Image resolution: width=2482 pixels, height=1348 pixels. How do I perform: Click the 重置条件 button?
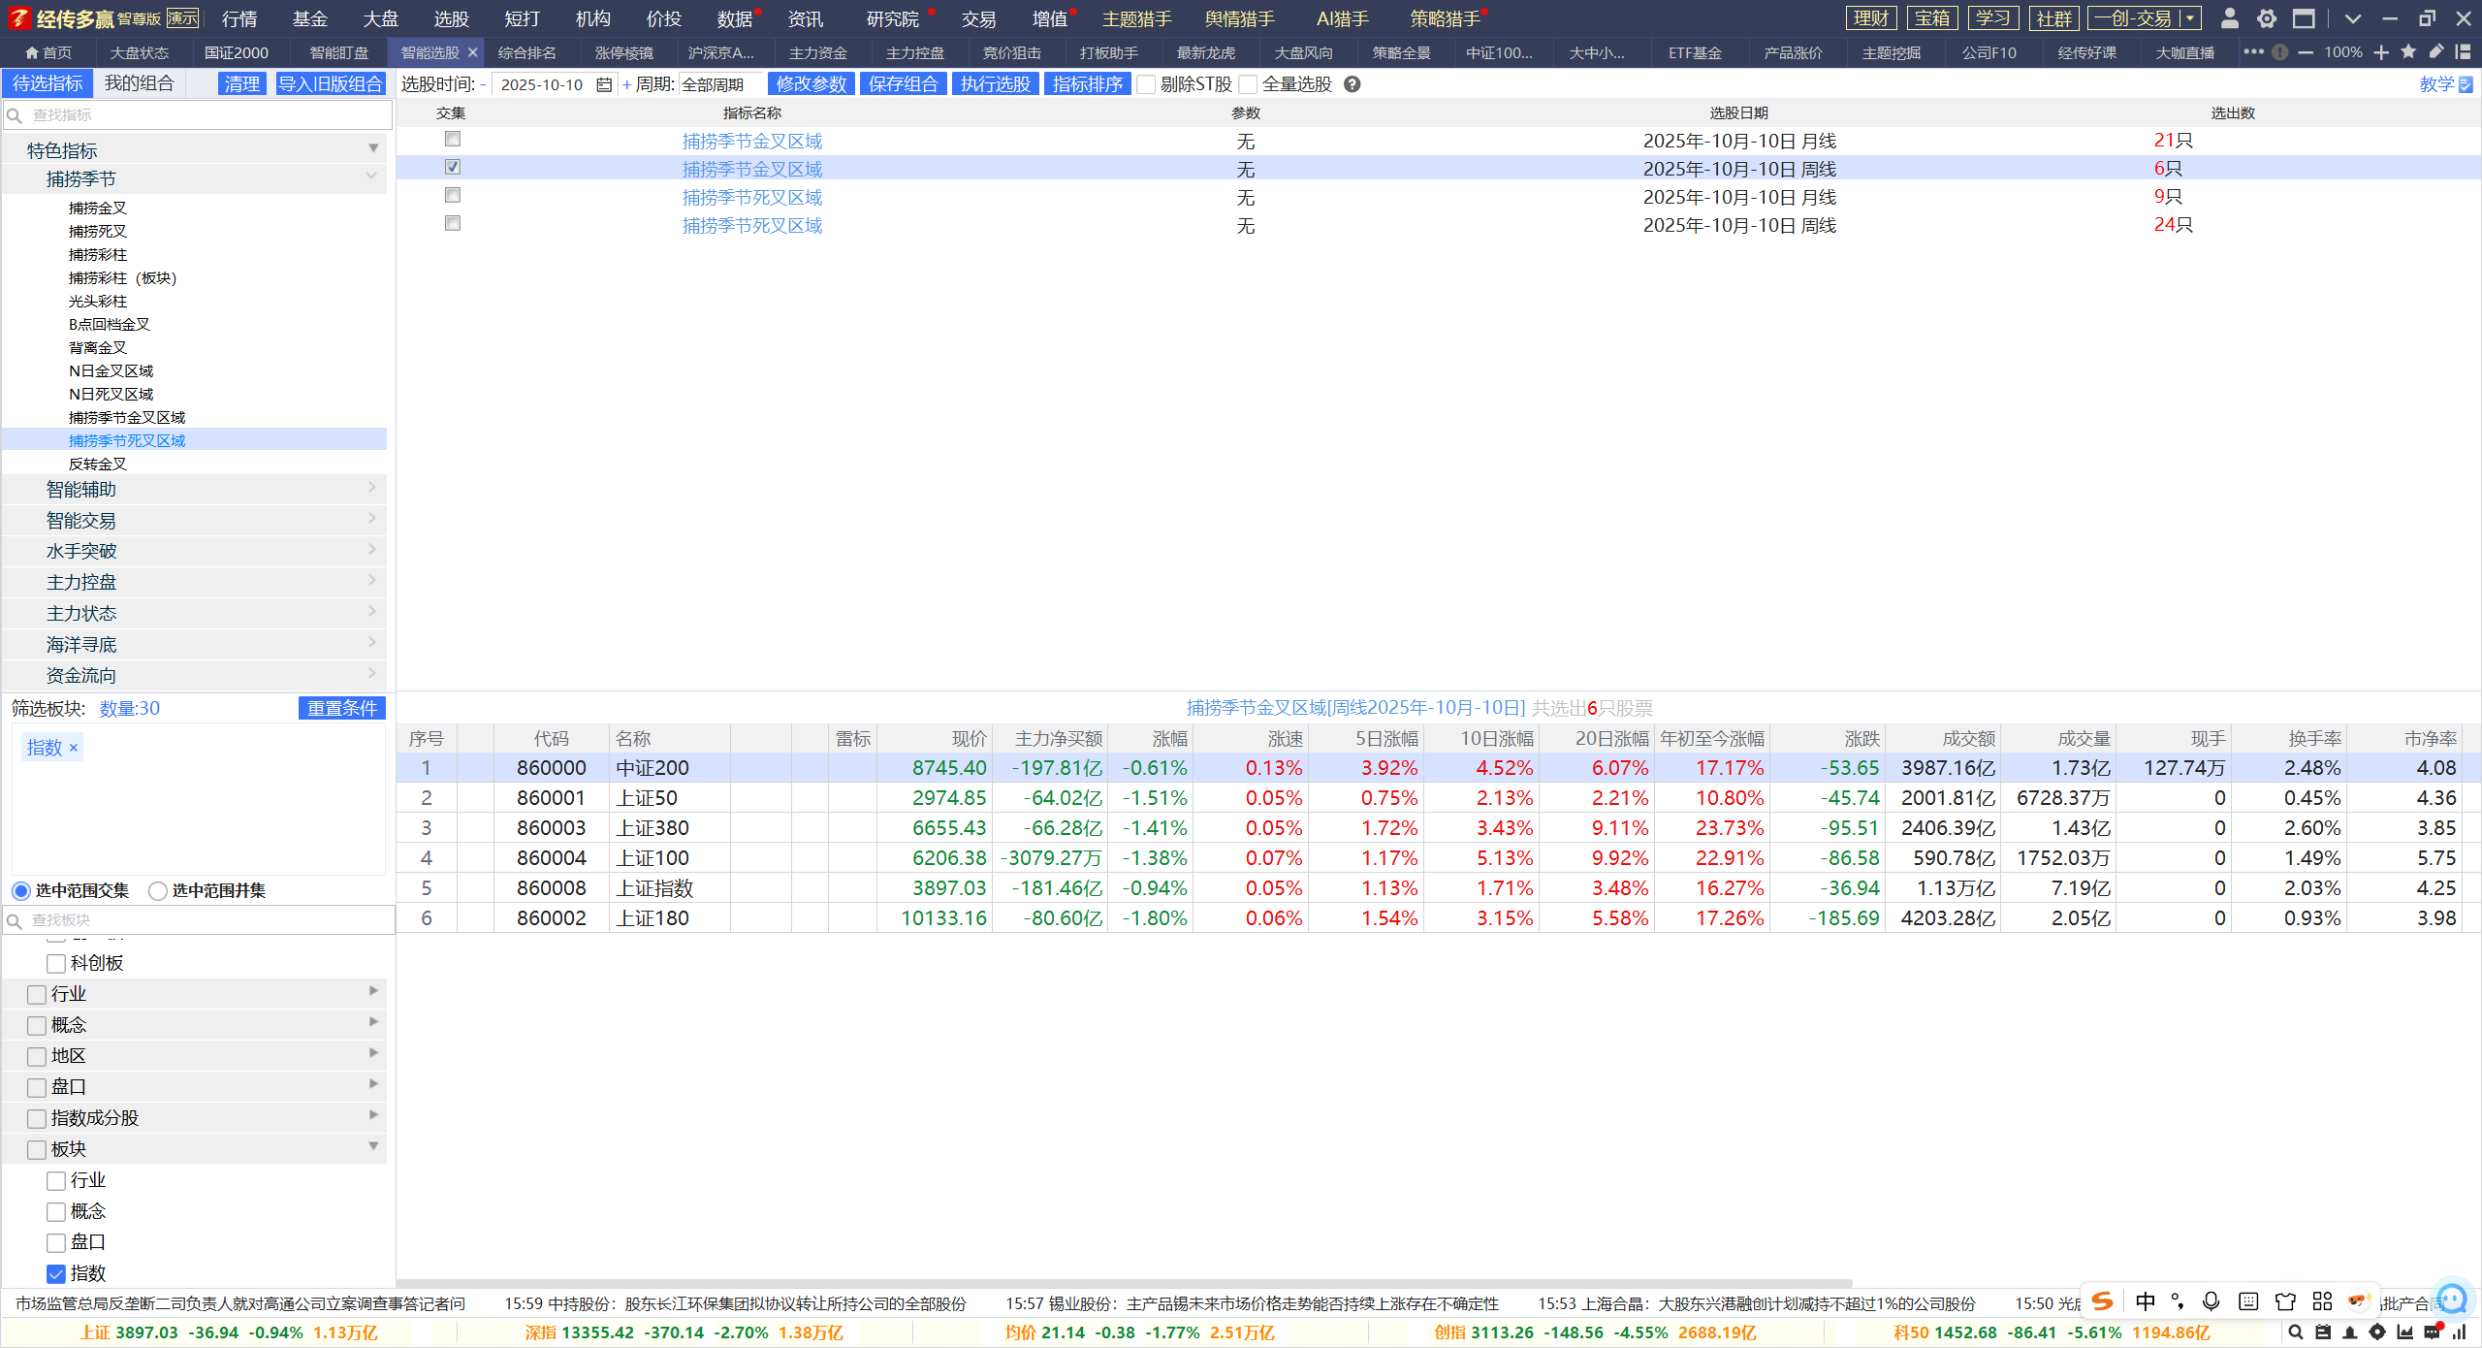coord(341,708)
